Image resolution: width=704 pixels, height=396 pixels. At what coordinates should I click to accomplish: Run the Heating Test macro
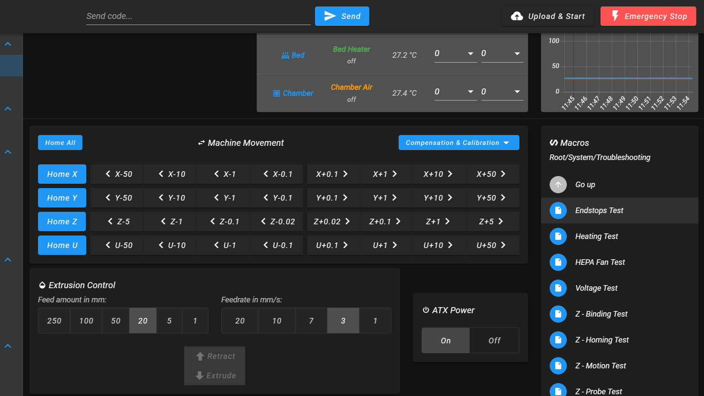[619, 236]
